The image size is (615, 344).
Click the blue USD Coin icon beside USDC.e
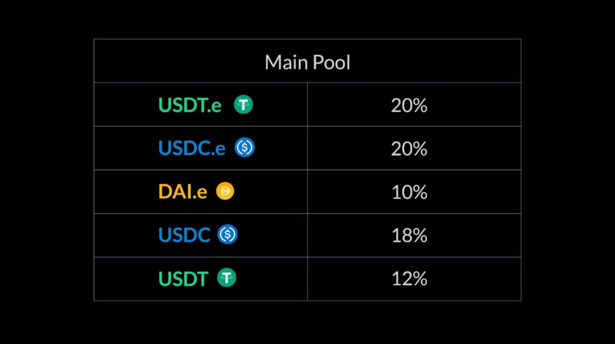pos(245,147)
